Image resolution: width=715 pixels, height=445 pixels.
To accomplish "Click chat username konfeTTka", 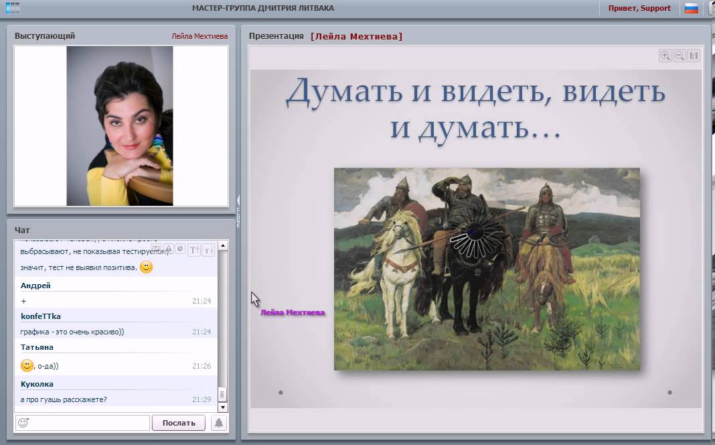I will (41, 316).
